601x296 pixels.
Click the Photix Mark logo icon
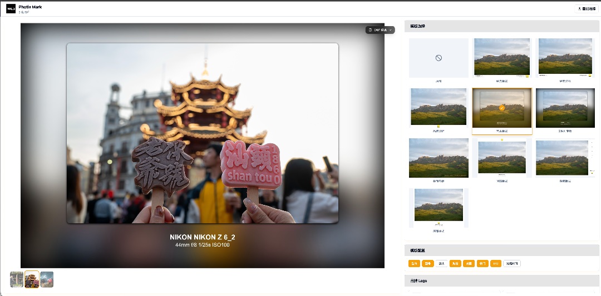click(x=11, y=8)
